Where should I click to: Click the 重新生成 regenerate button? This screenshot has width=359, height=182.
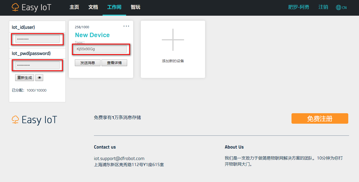tap(25, 78)
